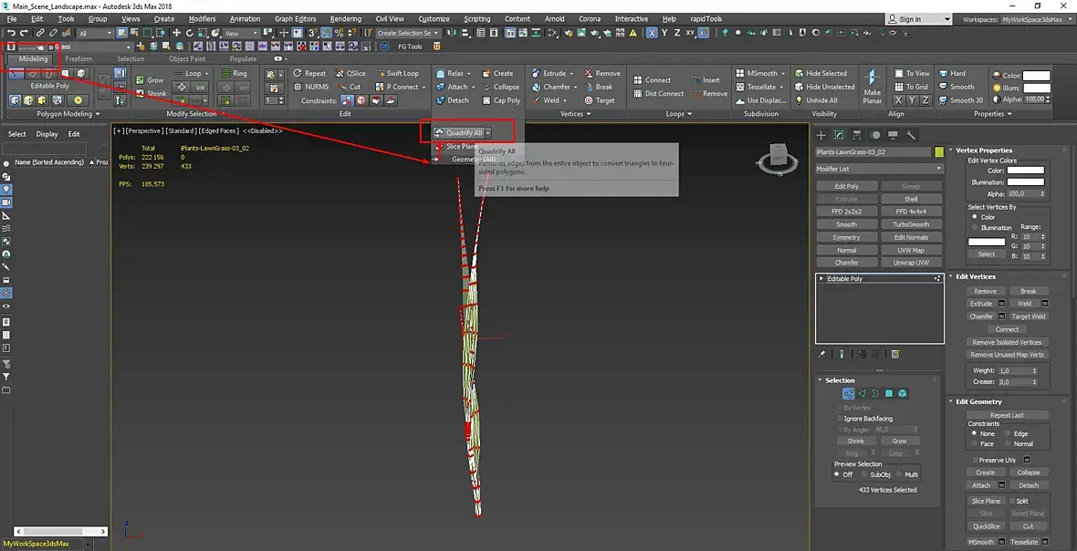
Task: Enable the Preserve UVs checkbox
Action: tap(975, 460)
